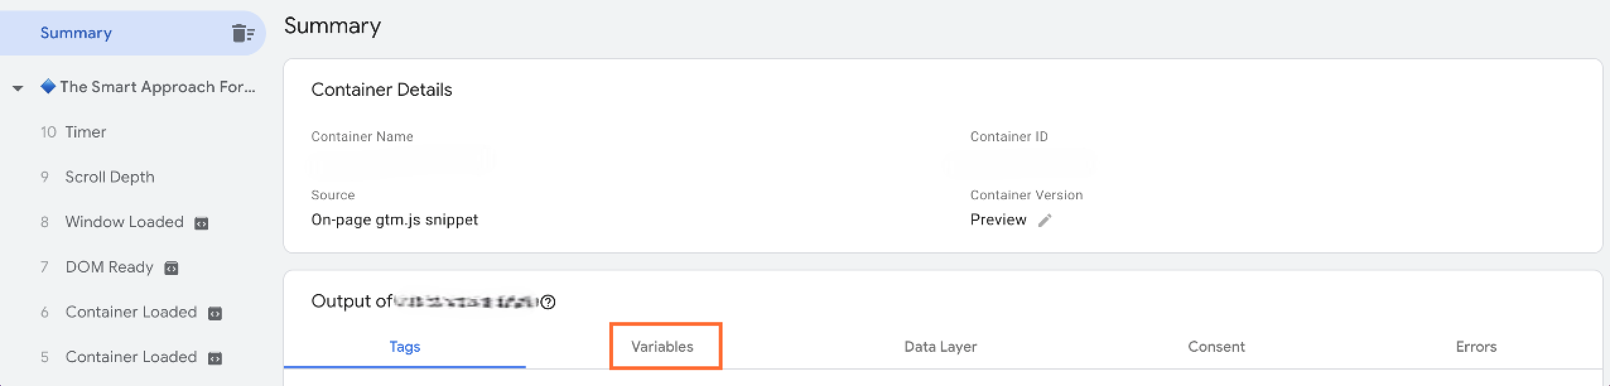Click the clear events trash icon beside Summary

pos(242,33)
